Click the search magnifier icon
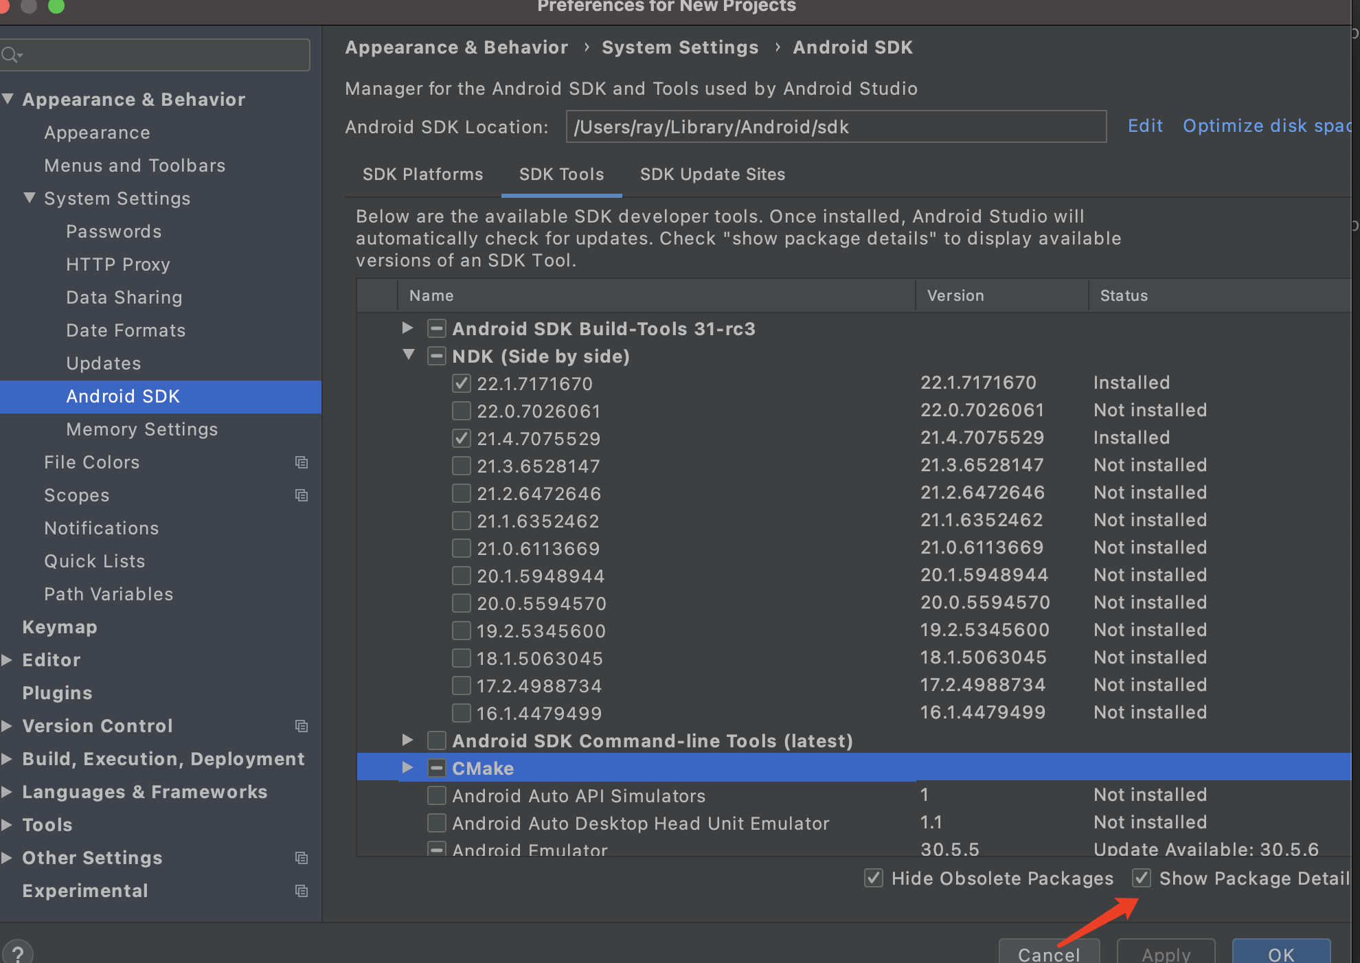1360x963 pixels. 11,54
